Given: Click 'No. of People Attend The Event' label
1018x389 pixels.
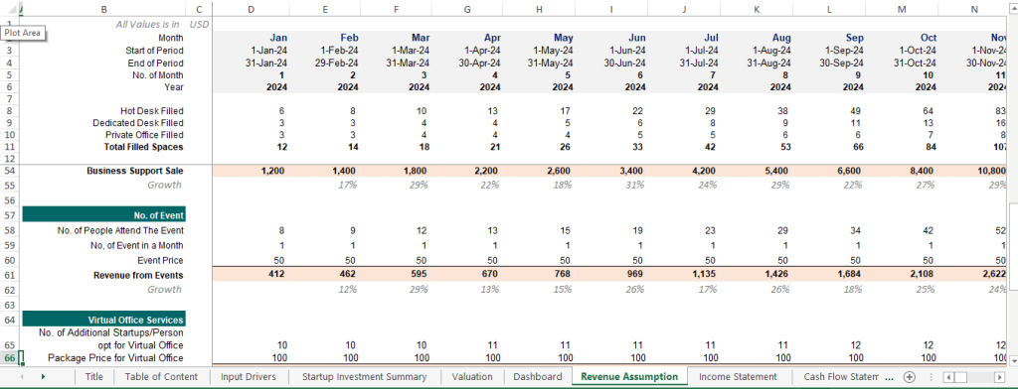Looking at the screenshot, I should [120, 230].
